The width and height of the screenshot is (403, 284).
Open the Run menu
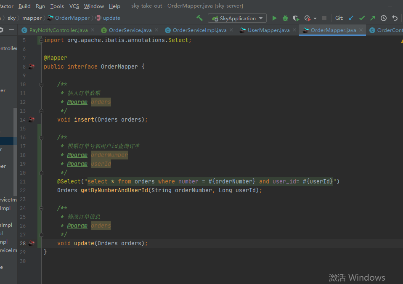tap(40, 6)
